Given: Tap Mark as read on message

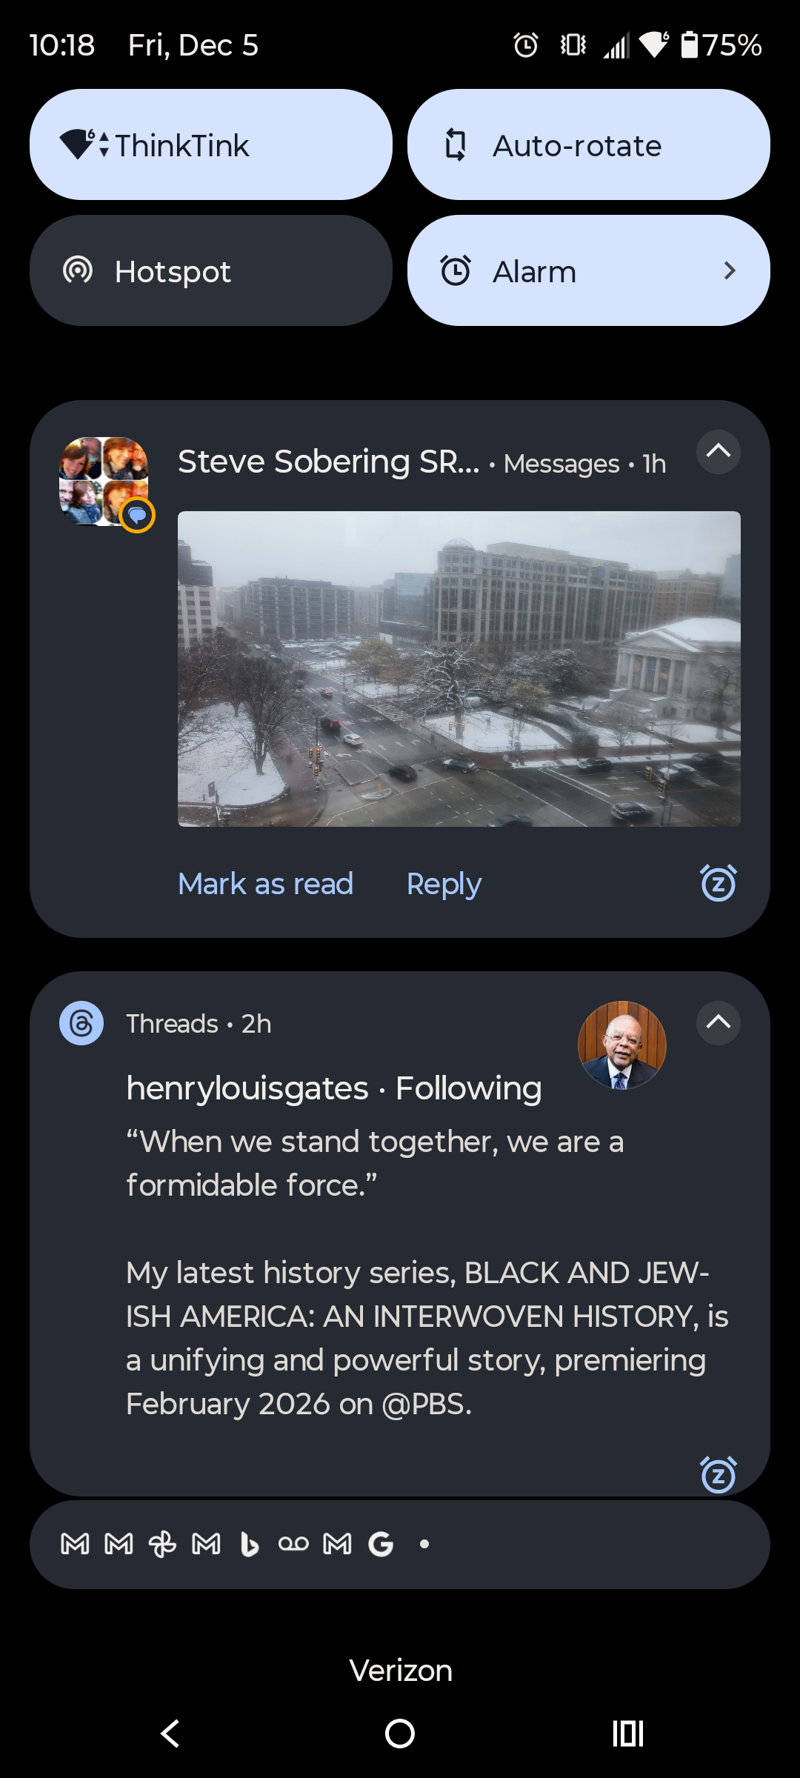Looking at the screenshot, I should click(265, 884).
